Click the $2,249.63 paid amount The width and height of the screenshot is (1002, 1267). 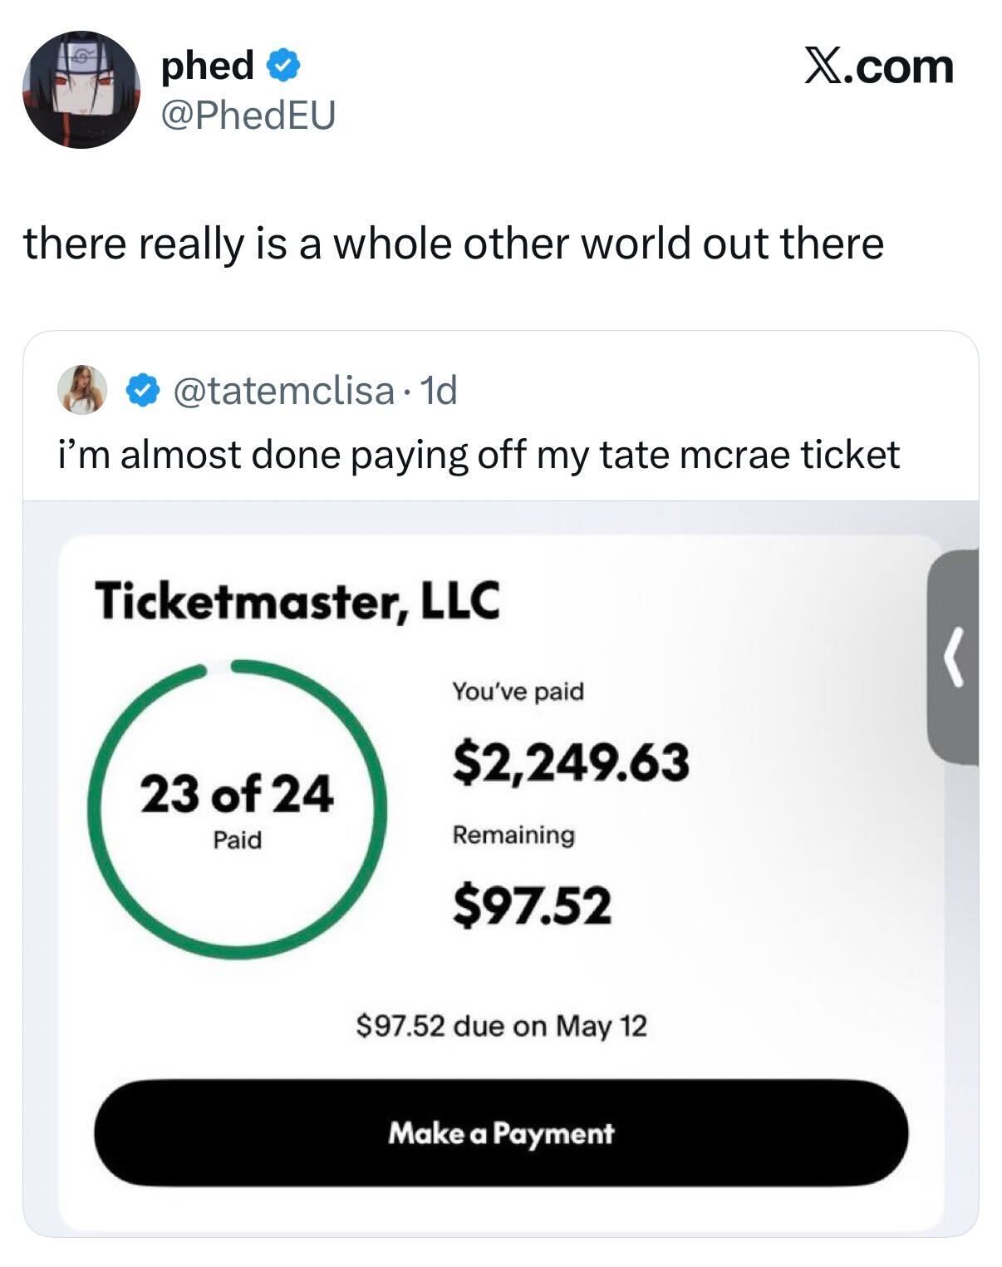pyautogui.click(x=571, y=762)
